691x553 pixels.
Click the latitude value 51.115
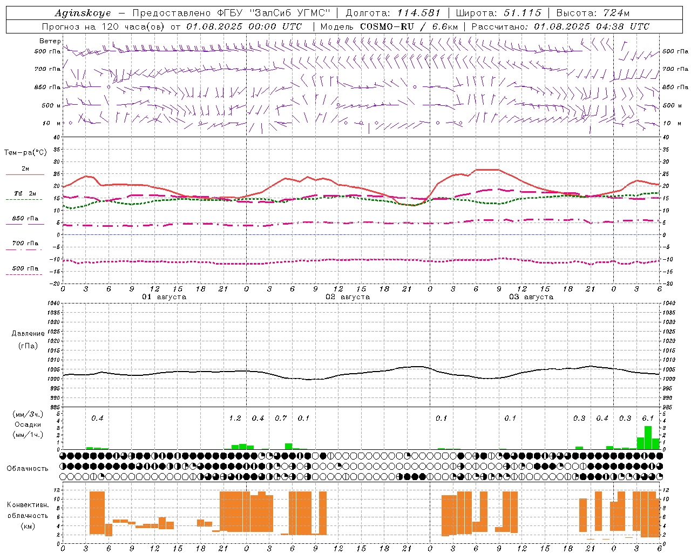tap(522, 13)
